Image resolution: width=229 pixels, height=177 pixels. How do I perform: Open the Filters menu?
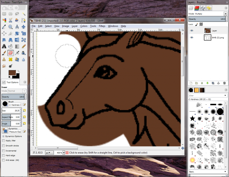102,26
